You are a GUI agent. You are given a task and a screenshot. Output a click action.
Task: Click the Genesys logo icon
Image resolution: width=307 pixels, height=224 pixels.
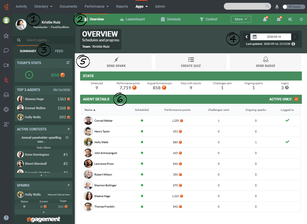[6, 7]
